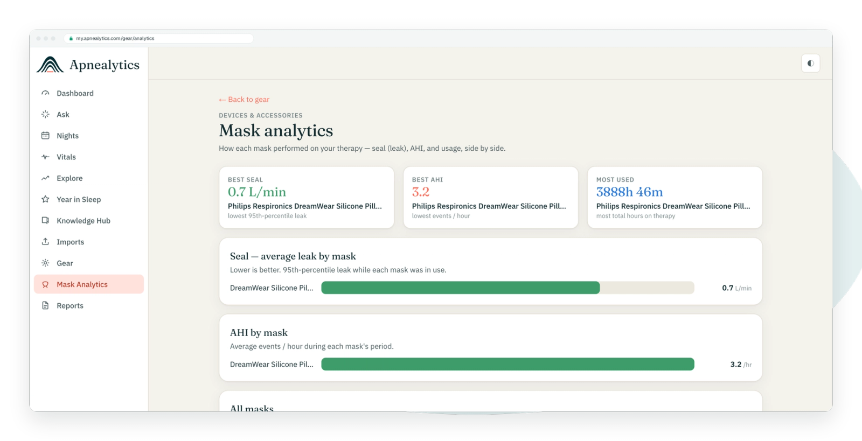
Task: Click 'DreamWear Silicone Pil...' label in seal section
Action: coord(272,288)
